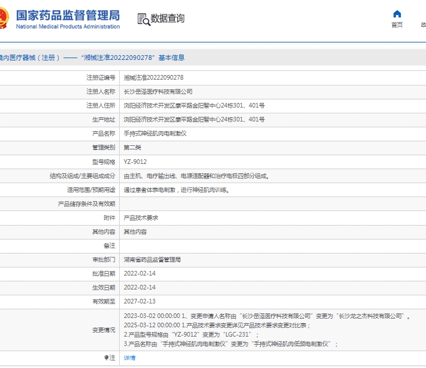Select the registrant address value in 注册人住所 row

194,105
